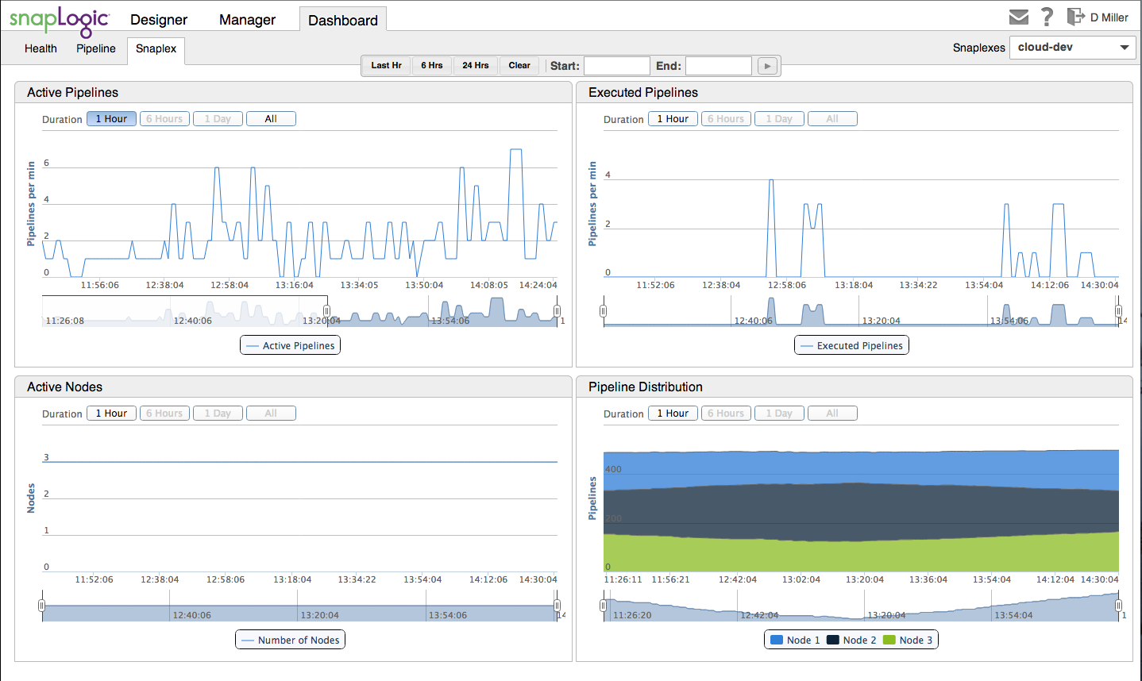1142x681 pixels.
Task: Open the Snaplexes cloud-dev dropdown
Action: point(1073,48)
